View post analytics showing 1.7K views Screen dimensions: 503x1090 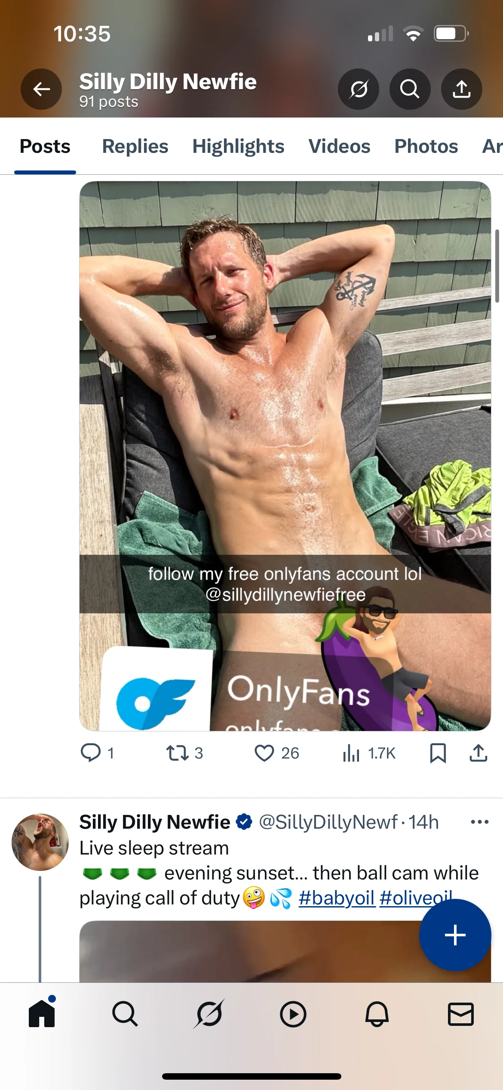pos(352,753)
